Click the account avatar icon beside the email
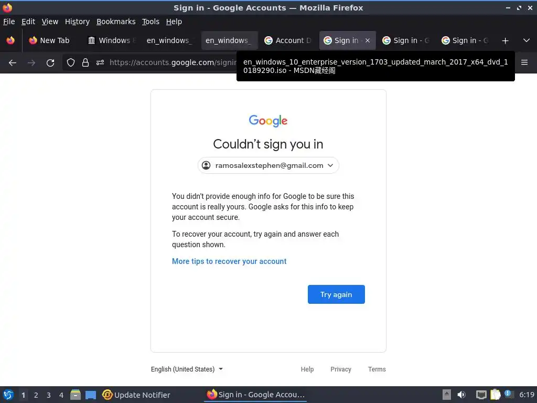 (x=206, y=165)
